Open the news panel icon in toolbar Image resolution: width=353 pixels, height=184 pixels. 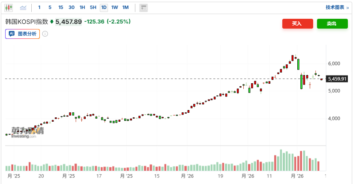pyautogui.click(x=144, y=8)
